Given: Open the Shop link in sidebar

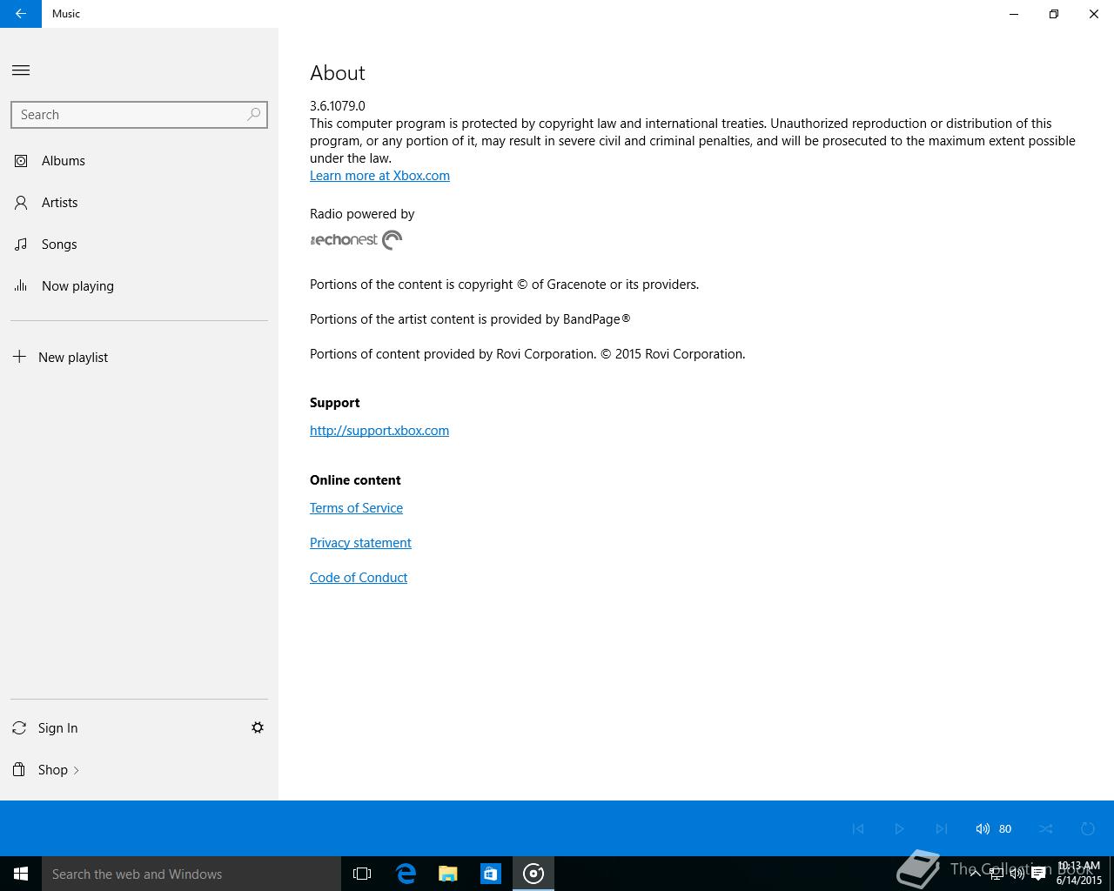Looking at the screenshot, I should tap(139, 770).
